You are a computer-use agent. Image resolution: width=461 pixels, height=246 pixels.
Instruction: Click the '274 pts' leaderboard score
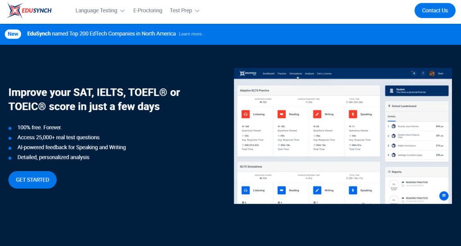[x=439, y=145]
